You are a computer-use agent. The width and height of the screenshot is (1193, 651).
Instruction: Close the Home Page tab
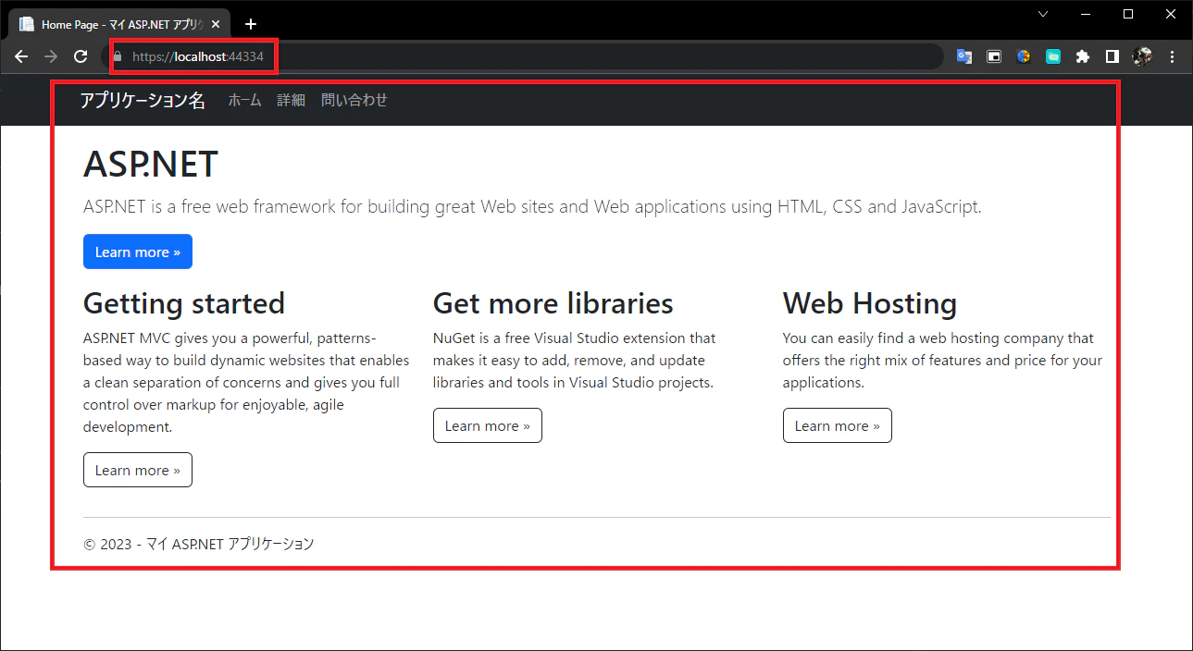coord(216,24)
